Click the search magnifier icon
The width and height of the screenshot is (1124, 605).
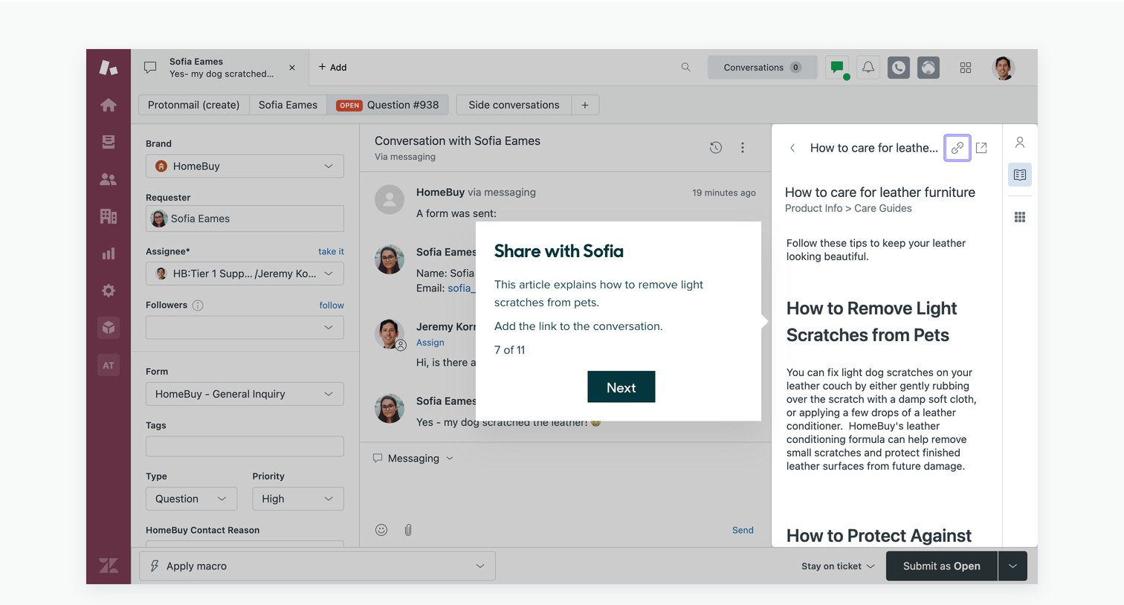click(685, 67)
